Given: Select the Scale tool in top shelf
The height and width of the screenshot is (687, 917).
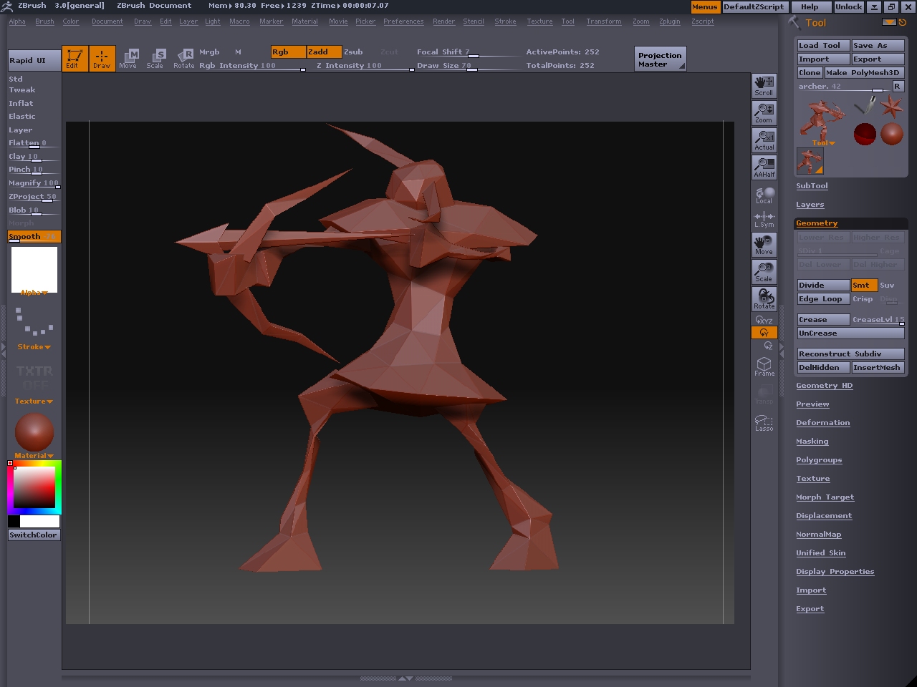Looking at the screenshot, I should pyautogui.click(x=155, y=59).
